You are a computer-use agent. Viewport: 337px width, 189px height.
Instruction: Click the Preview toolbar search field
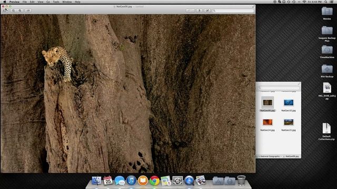pyautogui.click(x=233, y=10)
